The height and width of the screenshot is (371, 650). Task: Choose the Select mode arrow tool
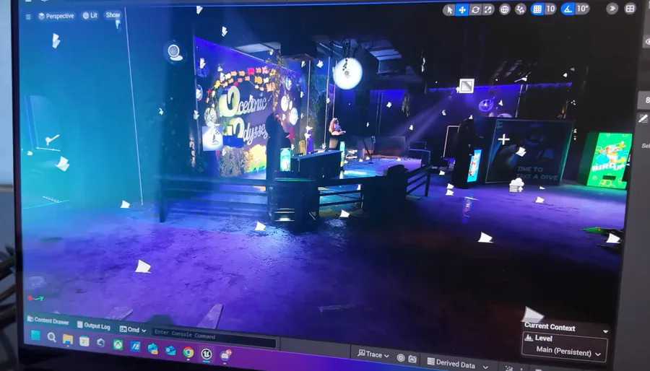[449, 9]
